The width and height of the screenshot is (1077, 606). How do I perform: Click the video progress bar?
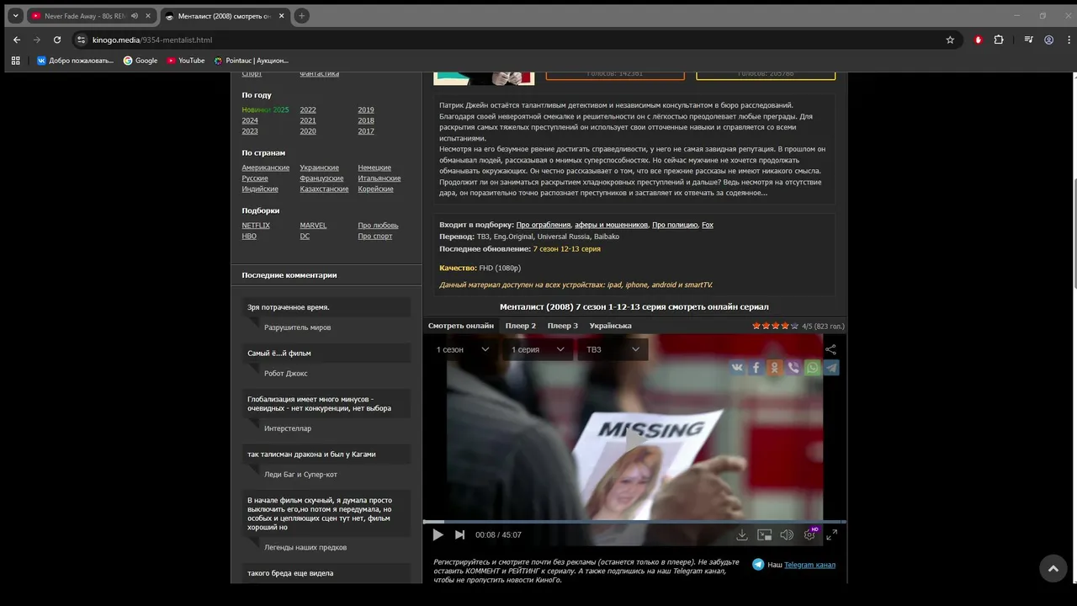point(634,522)
